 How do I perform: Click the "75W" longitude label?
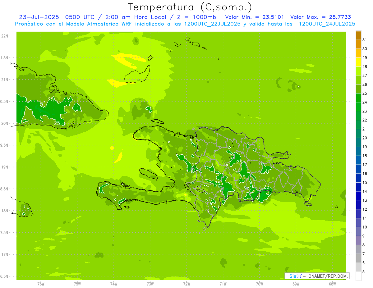[77, 284]
